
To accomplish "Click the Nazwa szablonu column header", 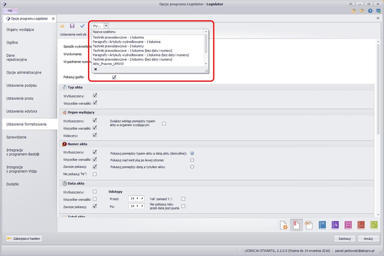I will [x=148, y=32].
